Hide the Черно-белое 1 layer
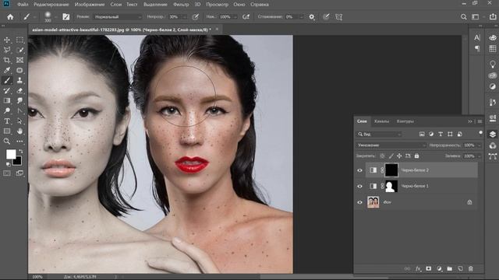 (x=360, y=187)
